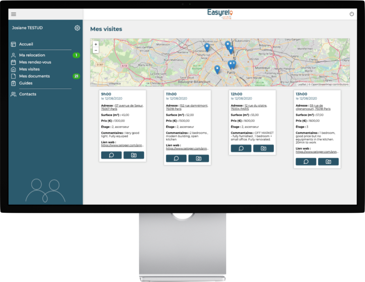Open Guides in the sidebar
This screenshot has height=282, width=365.
click(26, 83)
